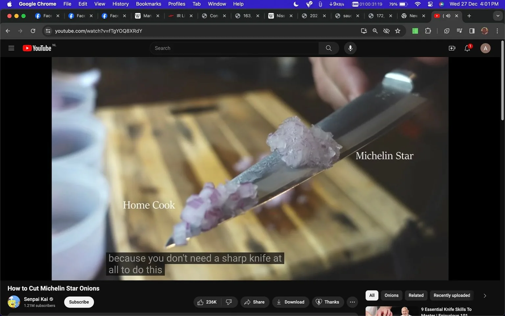Screen dimensions: 505x316
Task: Open the Bookmarks menu
Action: point(148,4)
